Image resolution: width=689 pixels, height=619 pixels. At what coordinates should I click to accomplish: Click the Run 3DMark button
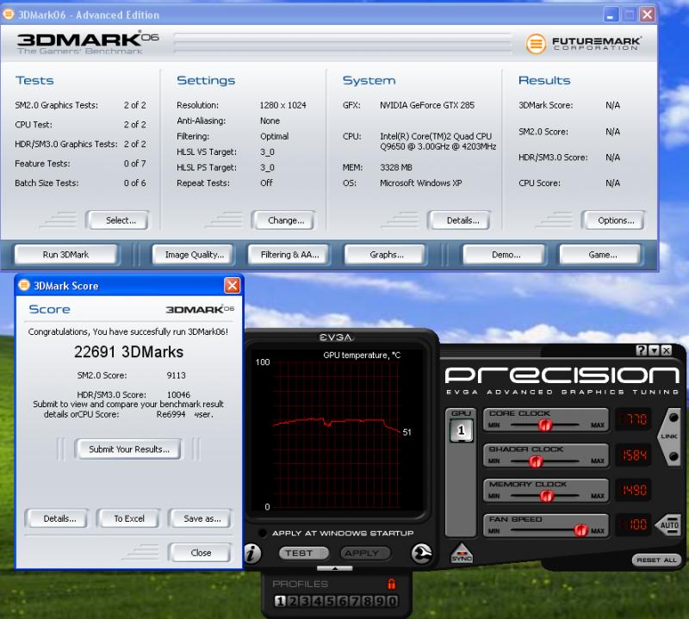66,255
